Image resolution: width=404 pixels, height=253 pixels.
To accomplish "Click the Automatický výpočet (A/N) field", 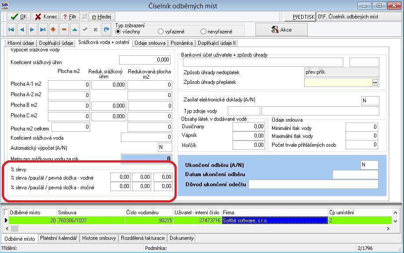I will [x=165, y=147].
